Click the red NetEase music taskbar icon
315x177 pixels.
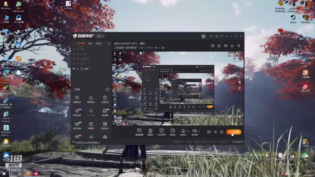pos(36,173)
